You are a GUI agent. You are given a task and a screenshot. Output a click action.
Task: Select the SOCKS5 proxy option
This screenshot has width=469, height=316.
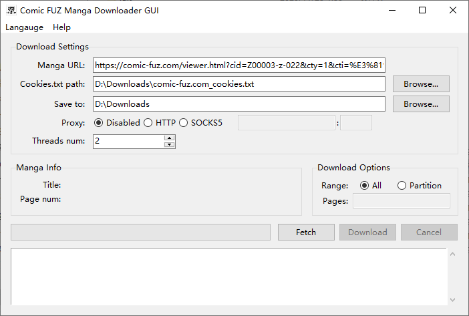pos(200,123)
